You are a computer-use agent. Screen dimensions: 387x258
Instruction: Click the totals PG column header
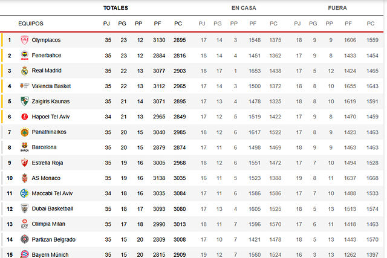click(x=123, y=24)
